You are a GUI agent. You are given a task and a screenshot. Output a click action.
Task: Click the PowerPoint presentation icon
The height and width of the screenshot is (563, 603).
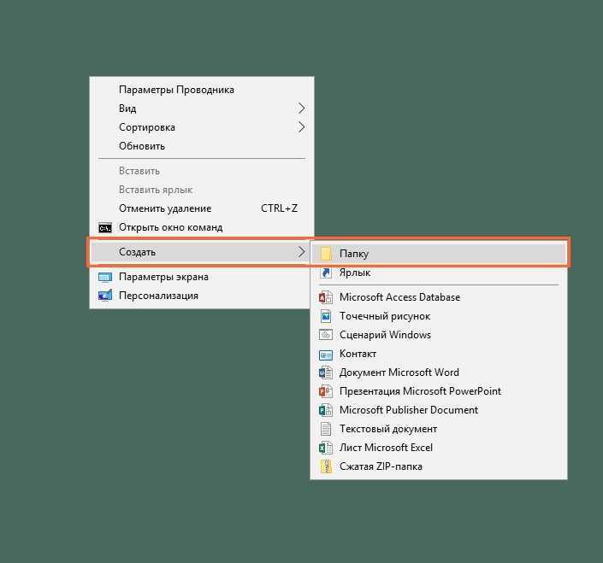click(326, 391)
